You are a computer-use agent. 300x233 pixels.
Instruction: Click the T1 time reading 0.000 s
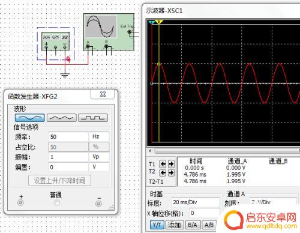(x=194, y=168)
